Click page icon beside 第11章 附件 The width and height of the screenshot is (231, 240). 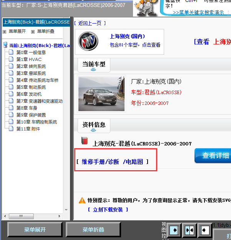click(11, 128)
